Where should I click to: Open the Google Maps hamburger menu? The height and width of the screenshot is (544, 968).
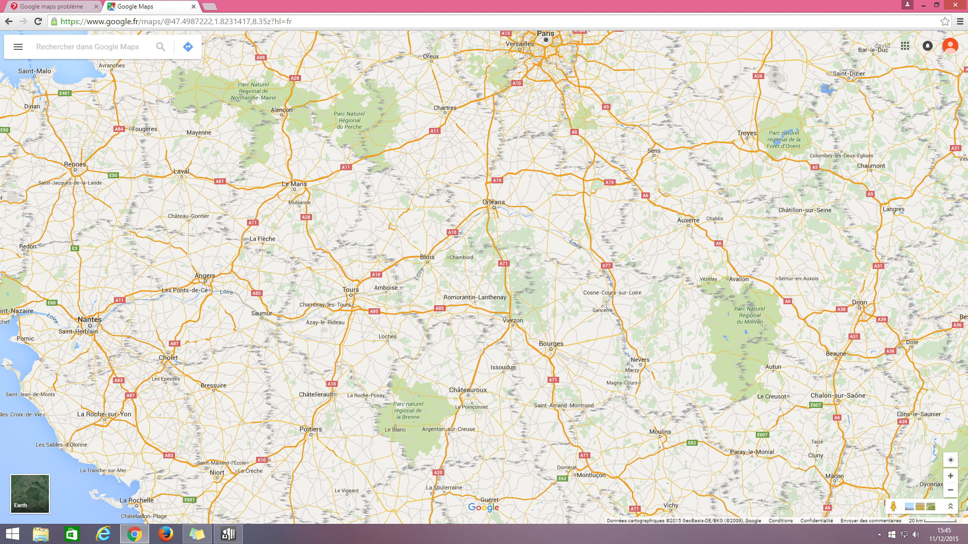point(18,47)
